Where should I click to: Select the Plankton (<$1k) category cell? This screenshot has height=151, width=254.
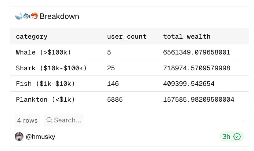[x=45, y=100]
